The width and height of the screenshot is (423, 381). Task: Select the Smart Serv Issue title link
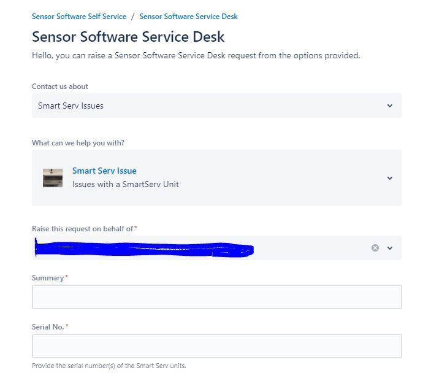(x=104, y=171)
